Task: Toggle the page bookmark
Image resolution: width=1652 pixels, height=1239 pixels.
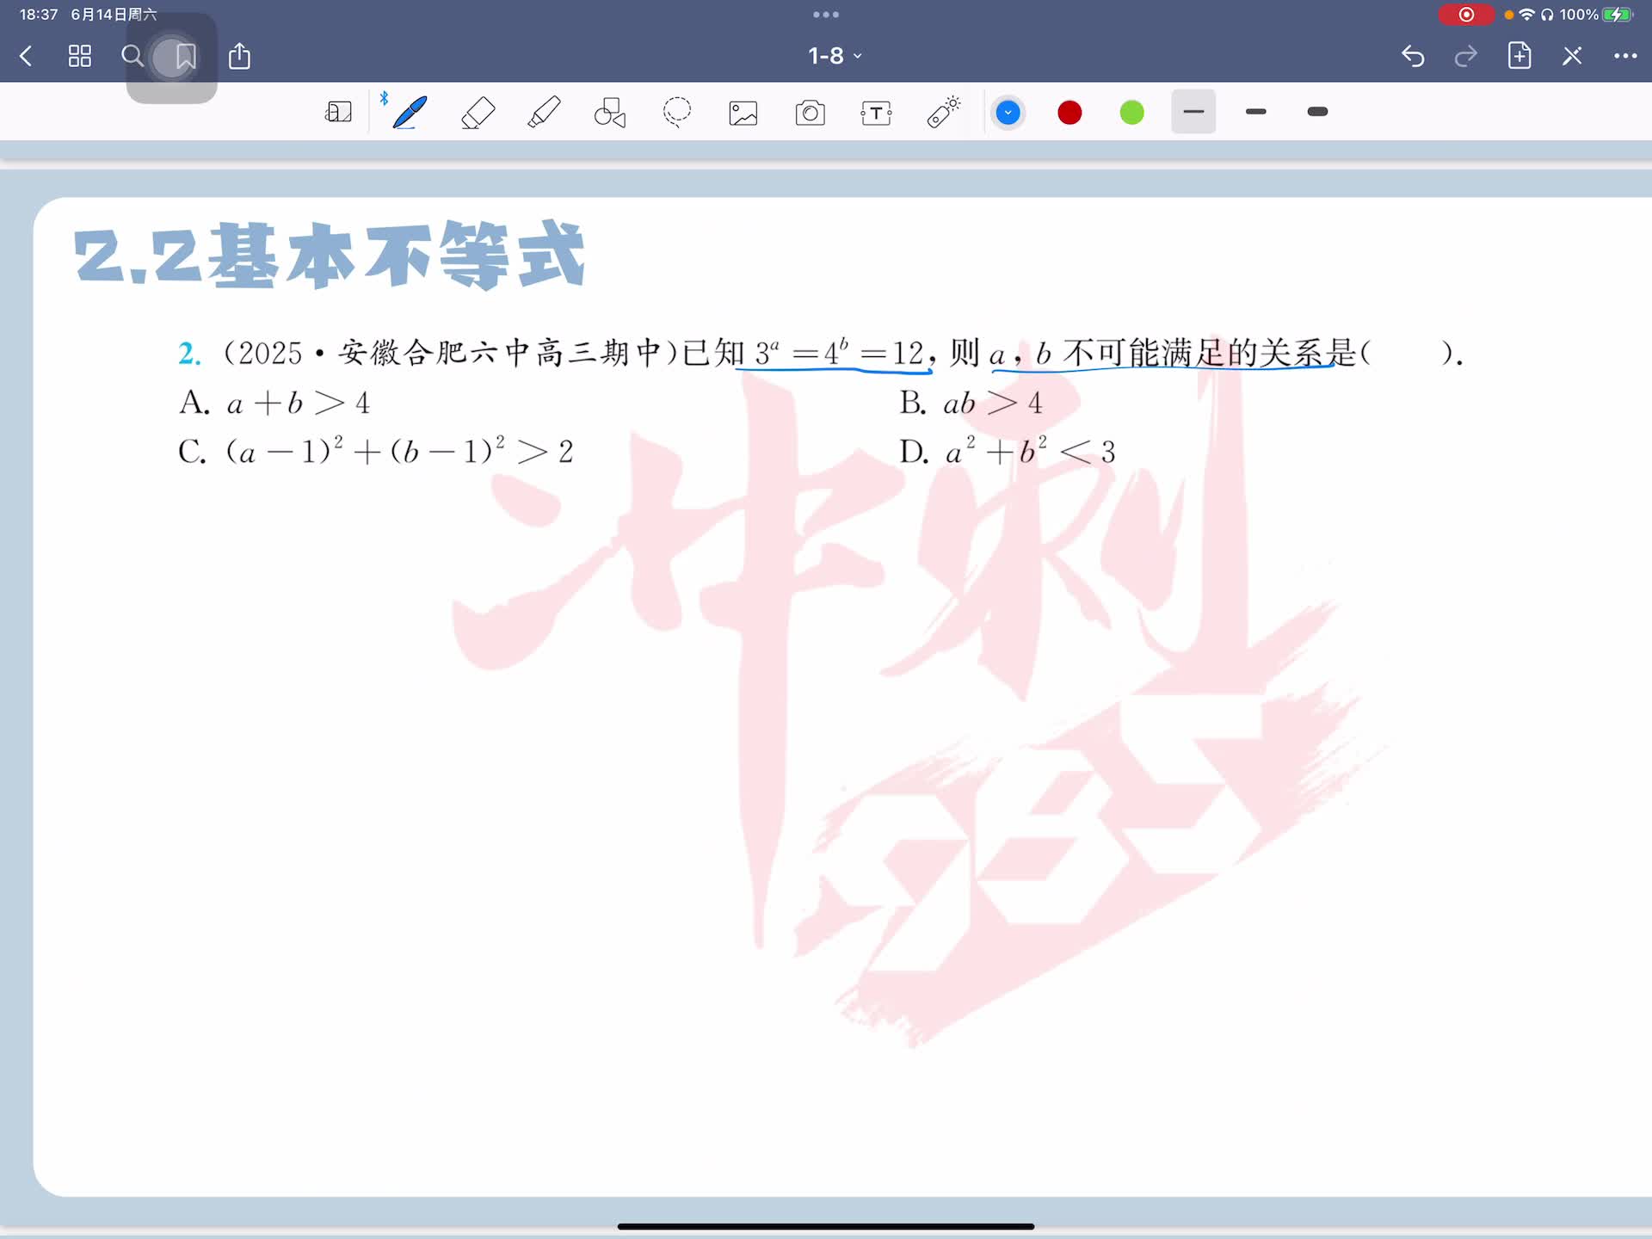Action: coord(185,57)
